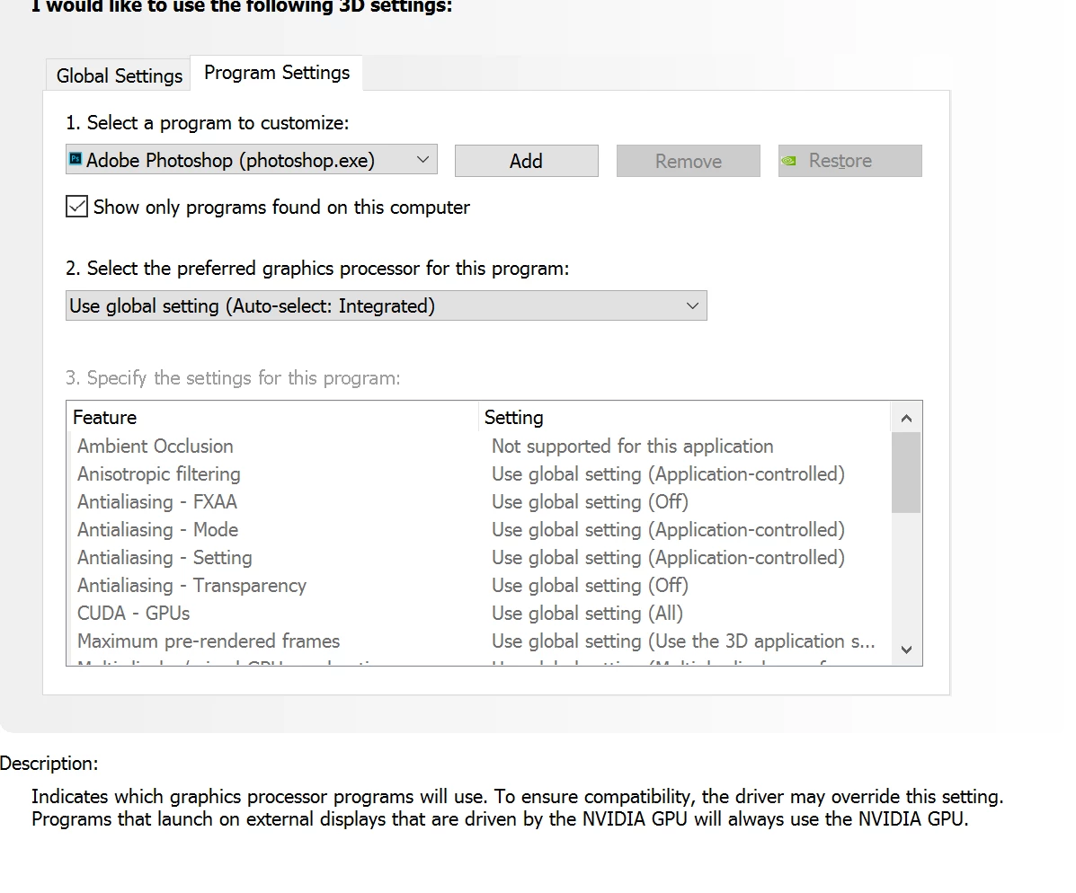The image size is (1076, 893).
Task: Open the preferred graphics processor dropdown
Action: pyautogui.click(x=387, y=305)
